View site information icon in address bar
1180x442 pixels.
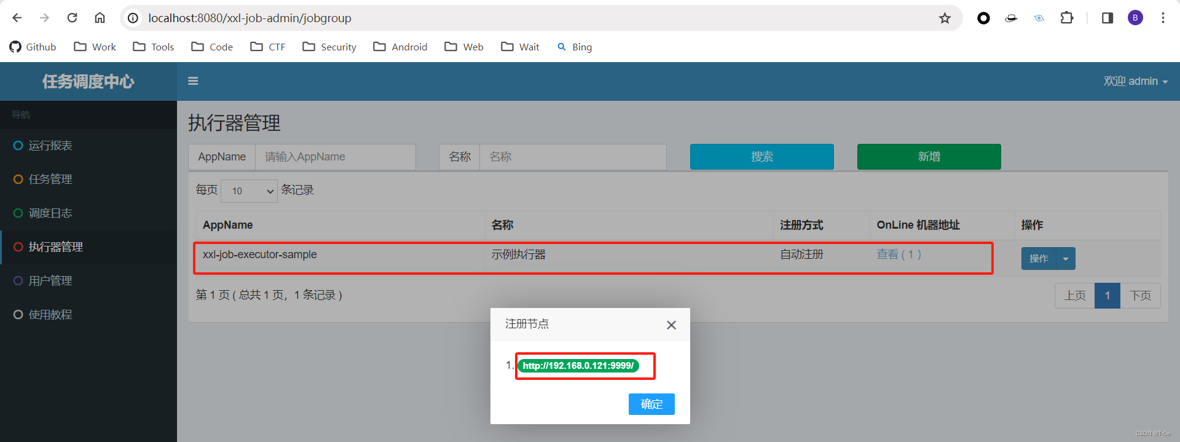pyautogui.click(x=133, y=18)
